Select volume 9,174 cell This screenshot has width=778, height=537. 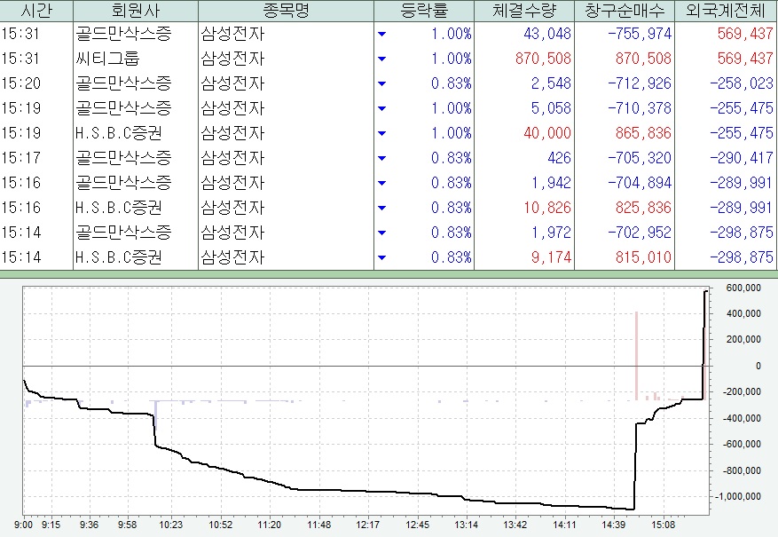[x=551, y=257]
